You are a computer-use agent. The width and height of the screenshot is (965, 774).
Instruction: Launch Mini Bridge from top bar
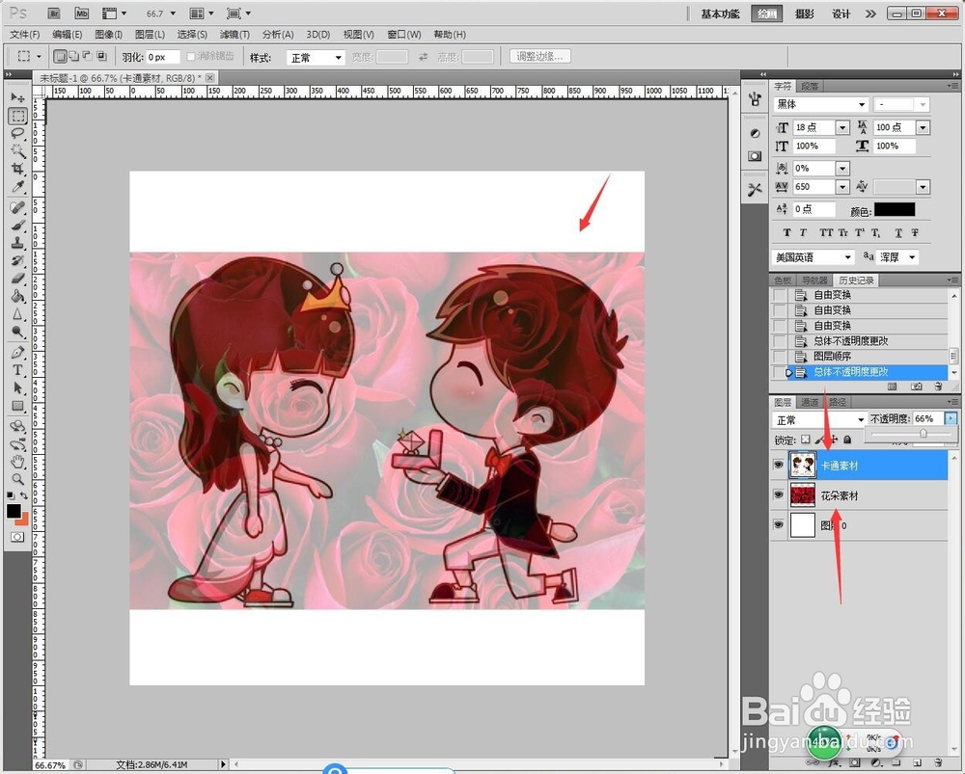pyautogui.click(x=82, y=13)
